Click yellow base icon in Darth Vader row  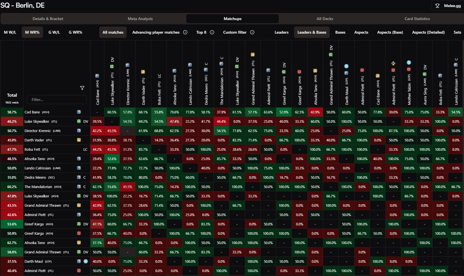(79, 140)
